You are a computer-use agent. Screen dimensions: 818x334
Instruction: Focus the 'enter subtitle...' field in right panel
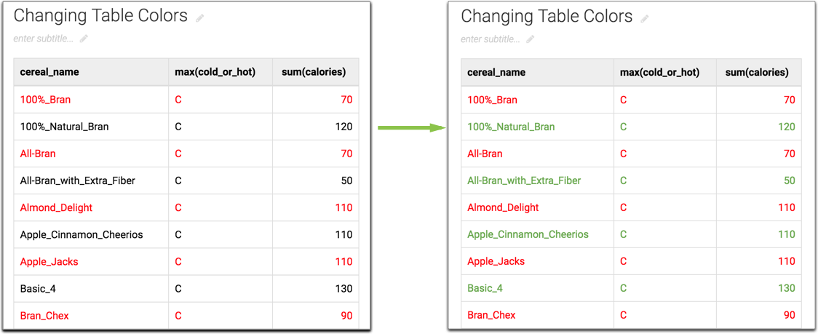pos(491,39)
